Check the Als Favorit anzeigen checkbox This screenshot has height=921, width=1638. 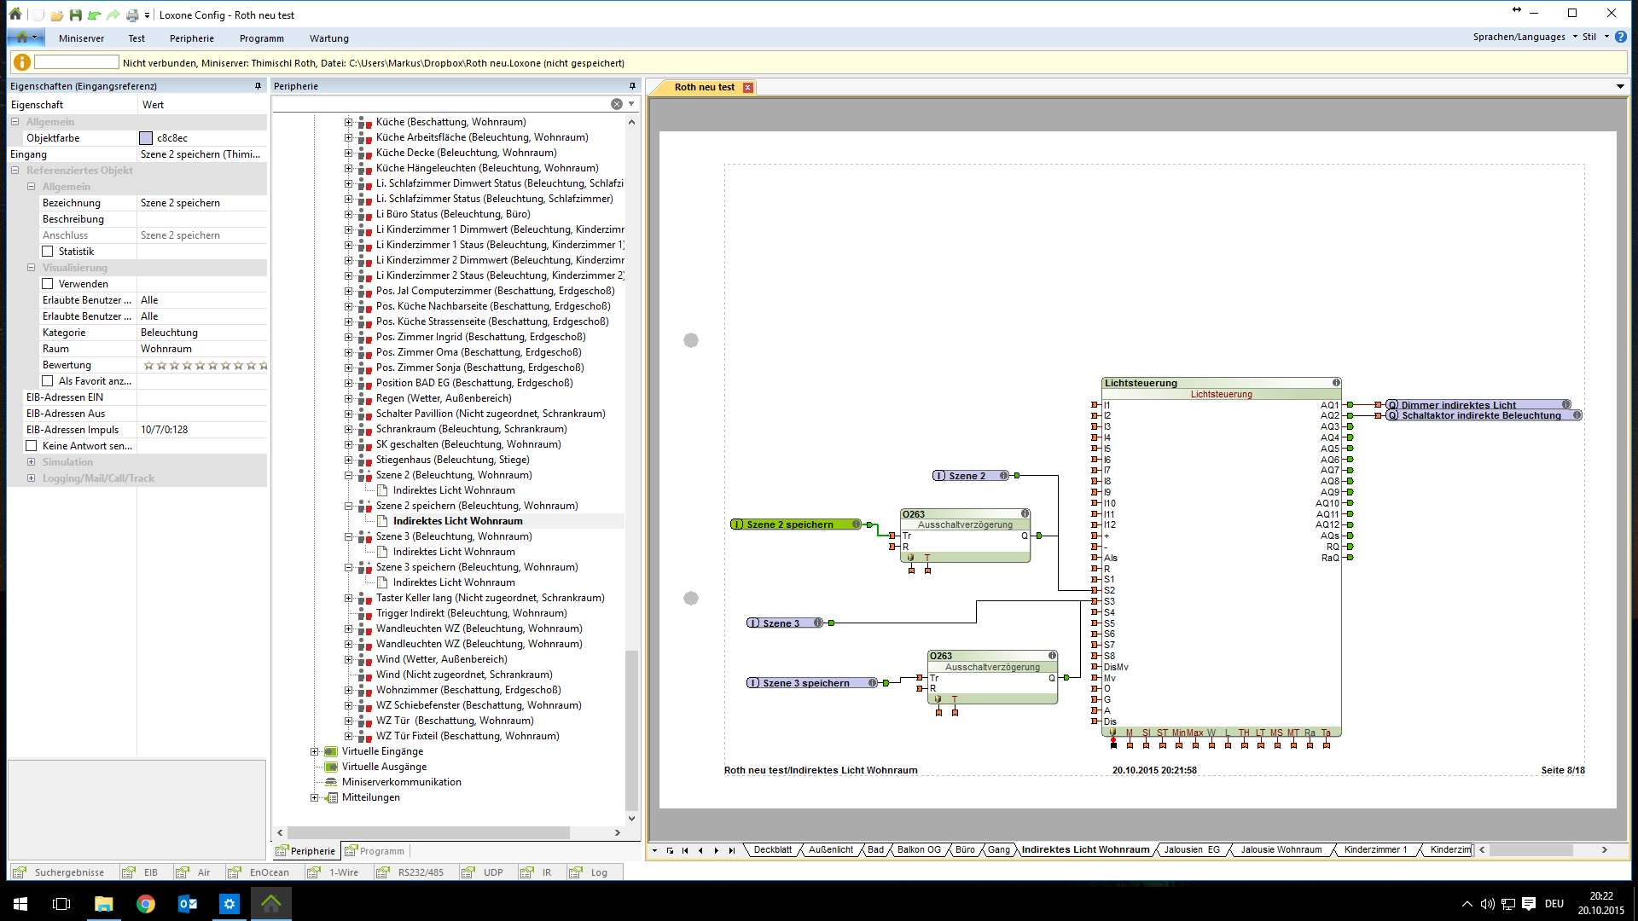pyautogui.click(x=48, y=381)
